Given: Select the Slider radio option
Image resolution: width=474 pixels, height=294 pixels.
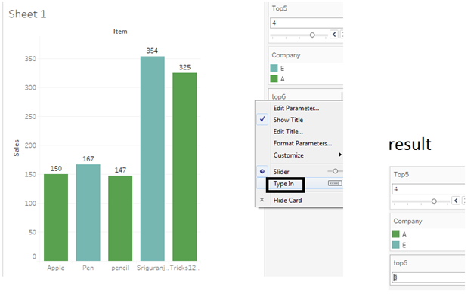Looking at the screenshot, I should 262,171.
